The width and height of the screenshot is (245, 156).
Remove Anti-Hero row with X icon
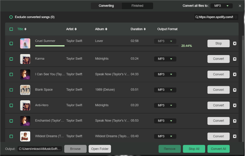click(234, 105)
